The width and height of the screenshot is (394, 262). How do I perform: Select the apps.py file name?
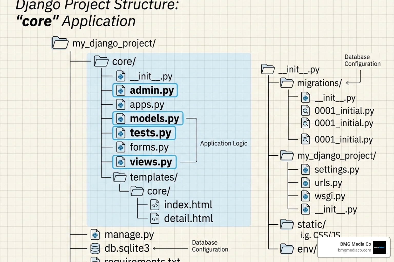[x=147, y=105]
